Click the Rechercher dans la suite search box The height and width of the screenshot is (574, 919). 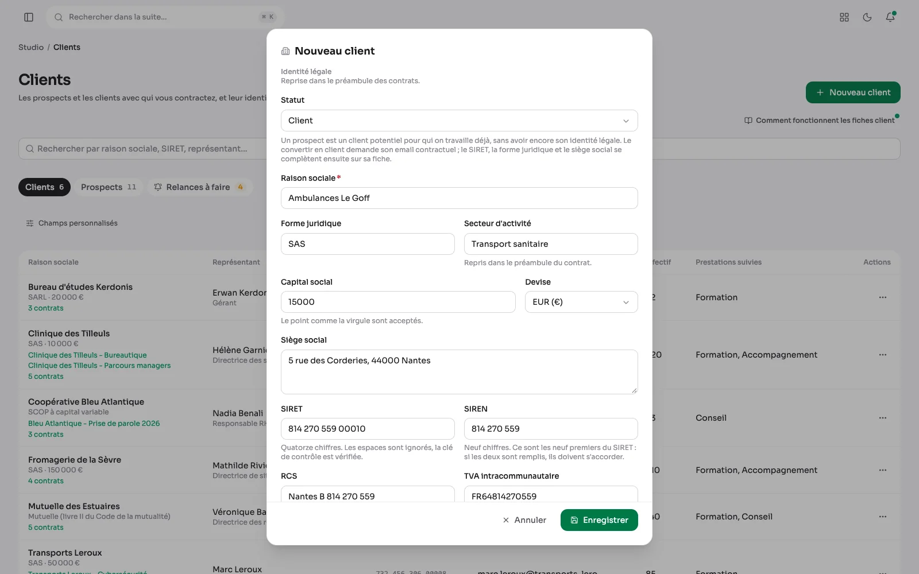[165, 17]
